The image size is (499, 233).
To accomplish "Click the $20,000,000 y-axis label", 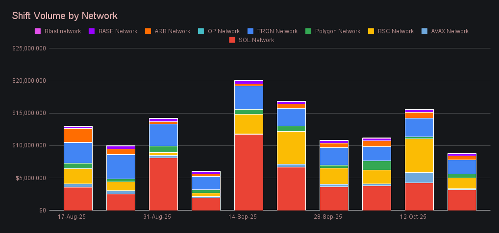I will [29, 81].
